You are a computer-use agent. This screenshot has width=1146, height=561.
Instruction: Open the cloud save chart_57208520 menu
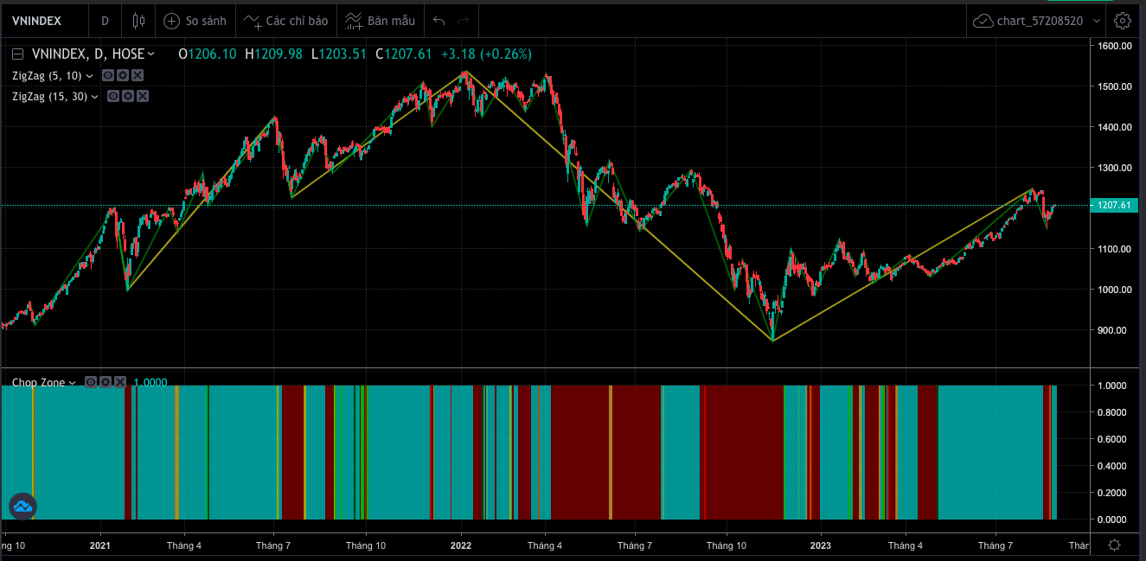point(1036,20)
